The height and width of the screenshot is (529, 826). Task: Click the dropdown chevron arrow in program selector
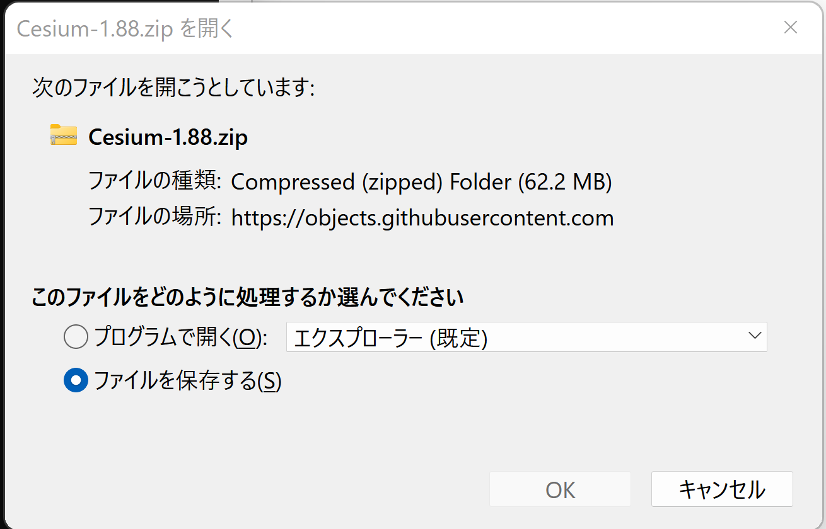(755, 336)
